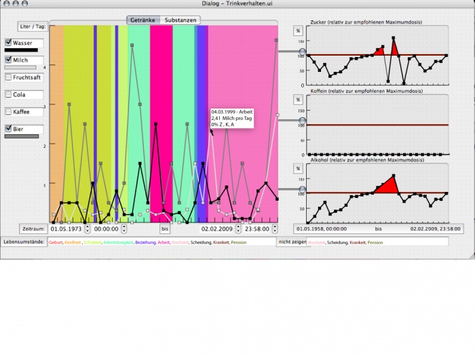Viewport: 475px width, 356px height.
Task: Click the % button beside Zucker chart
Action: (297, 31)
